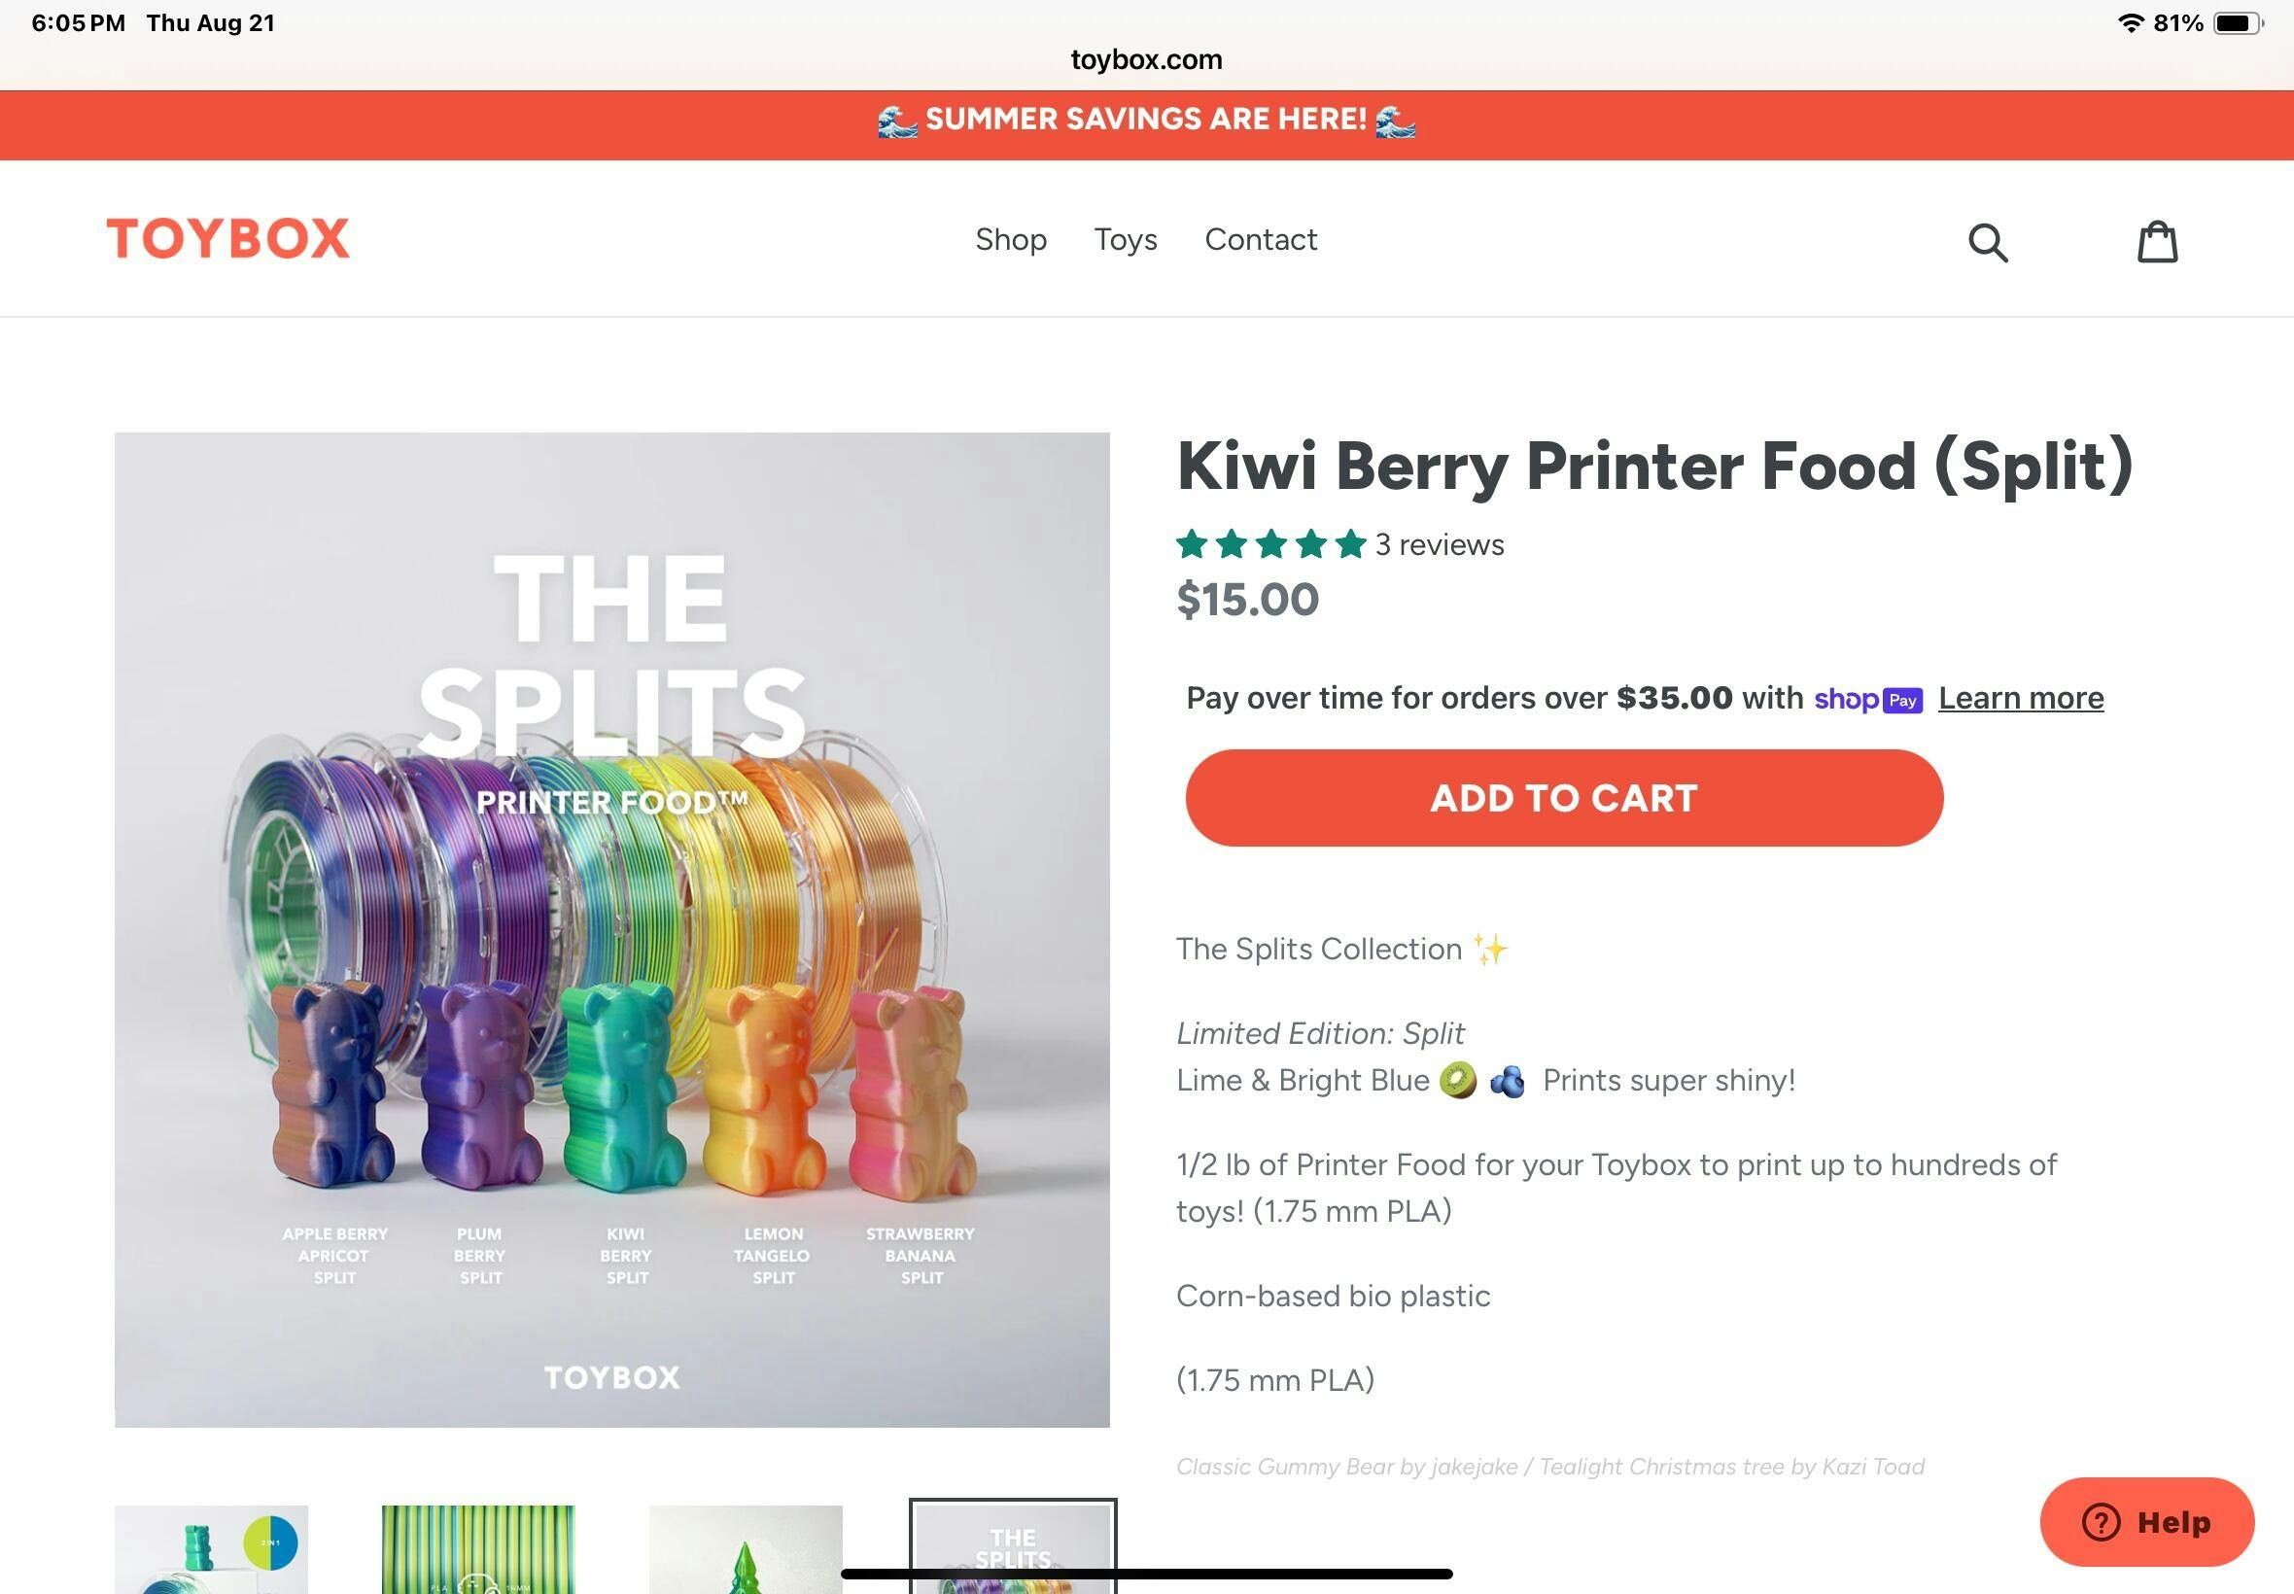Click the five-star rating icons

(1270, 544)
